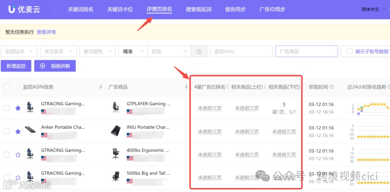Open the 搜索框拓词 tab
This screenshot has width=390, height=192.
point(199,9)
